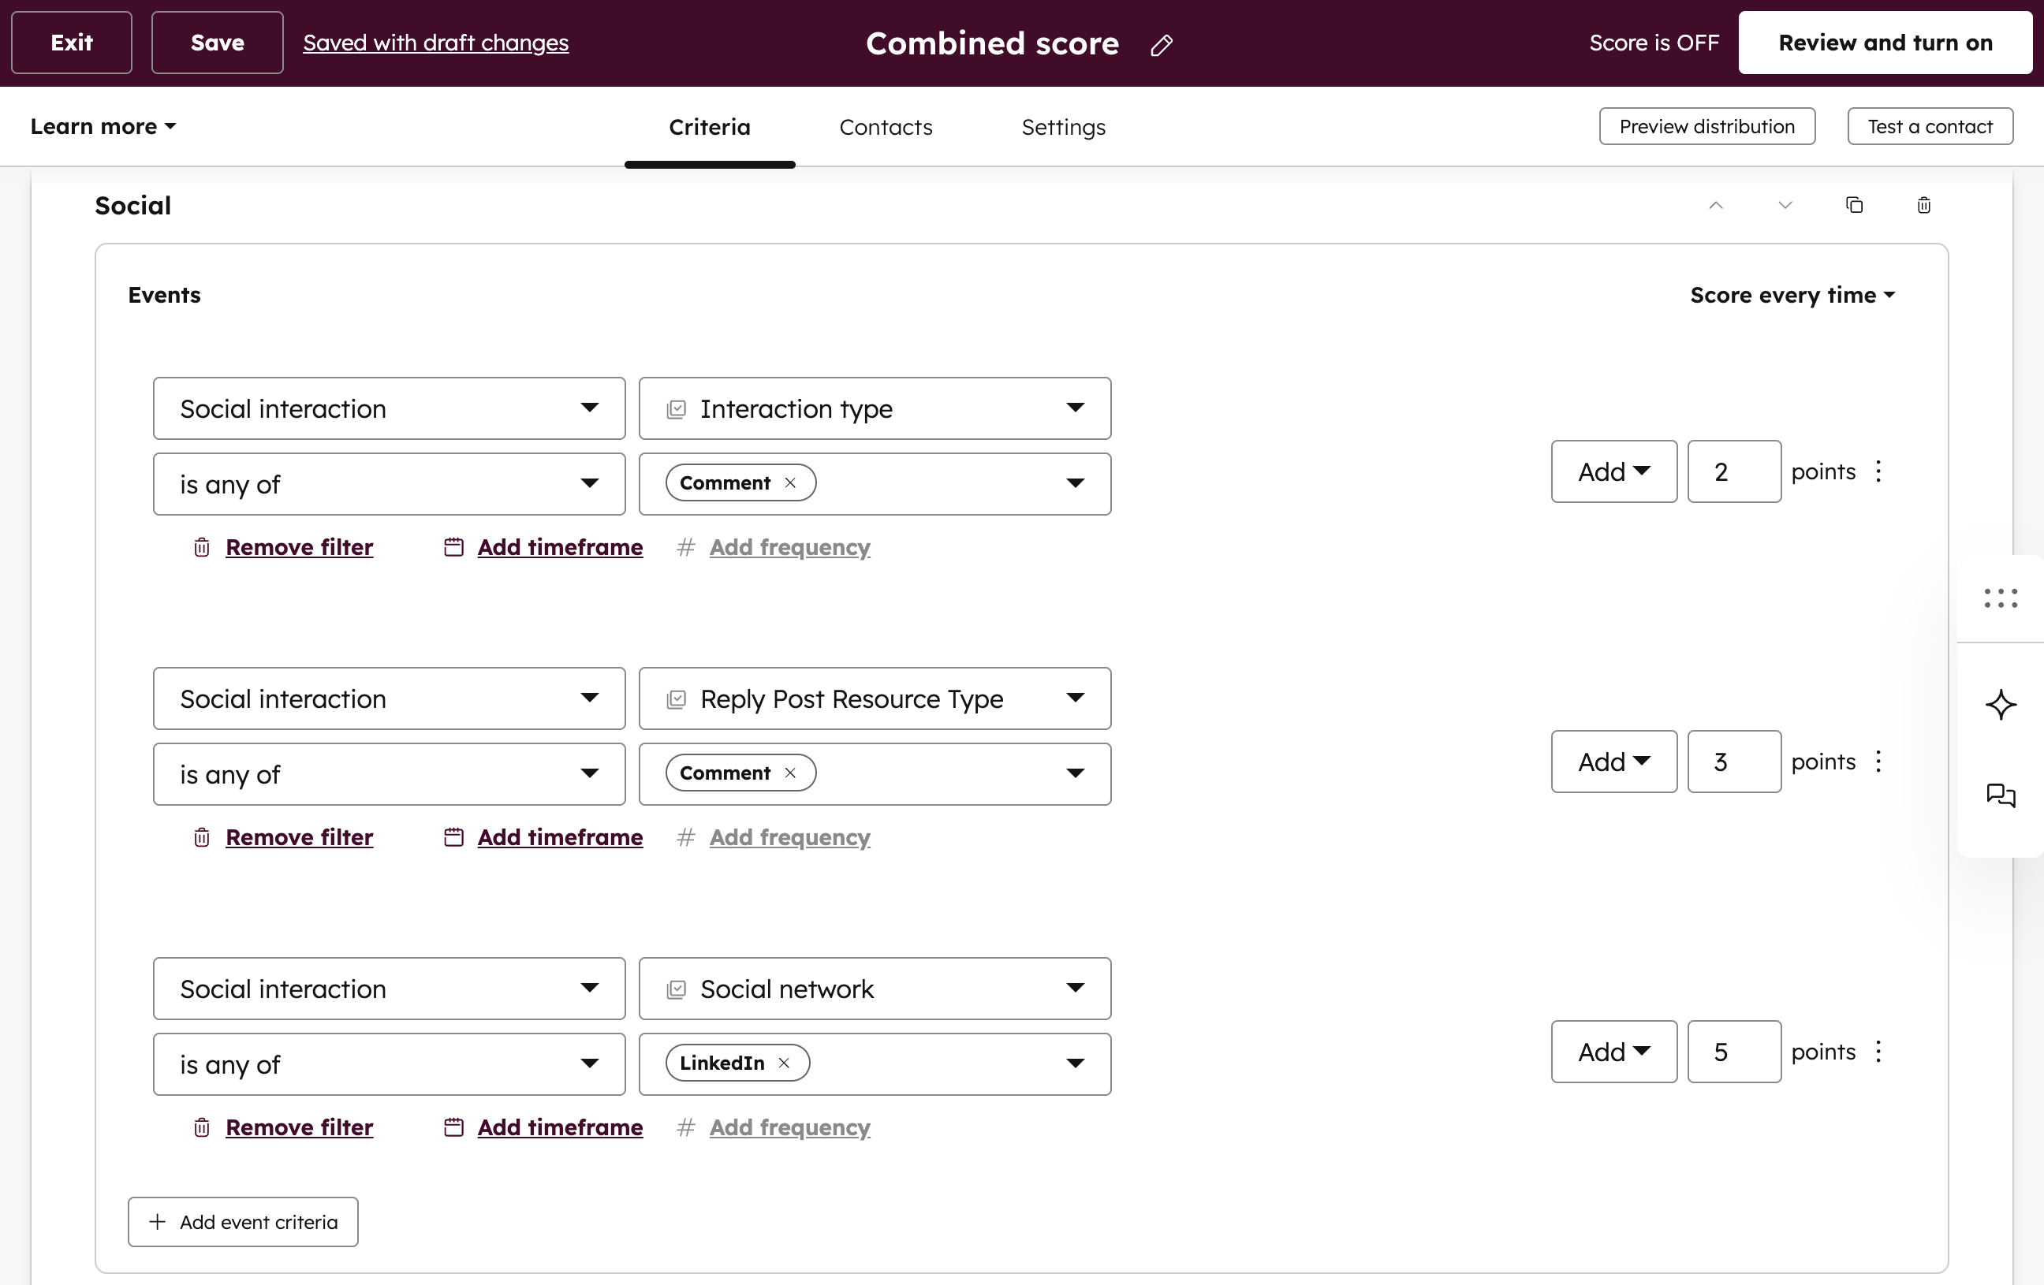The height and width of the screenshot is (1285, 2044).
Task: Open the sparkle AI assistant icon
Action: (2001, 705)
